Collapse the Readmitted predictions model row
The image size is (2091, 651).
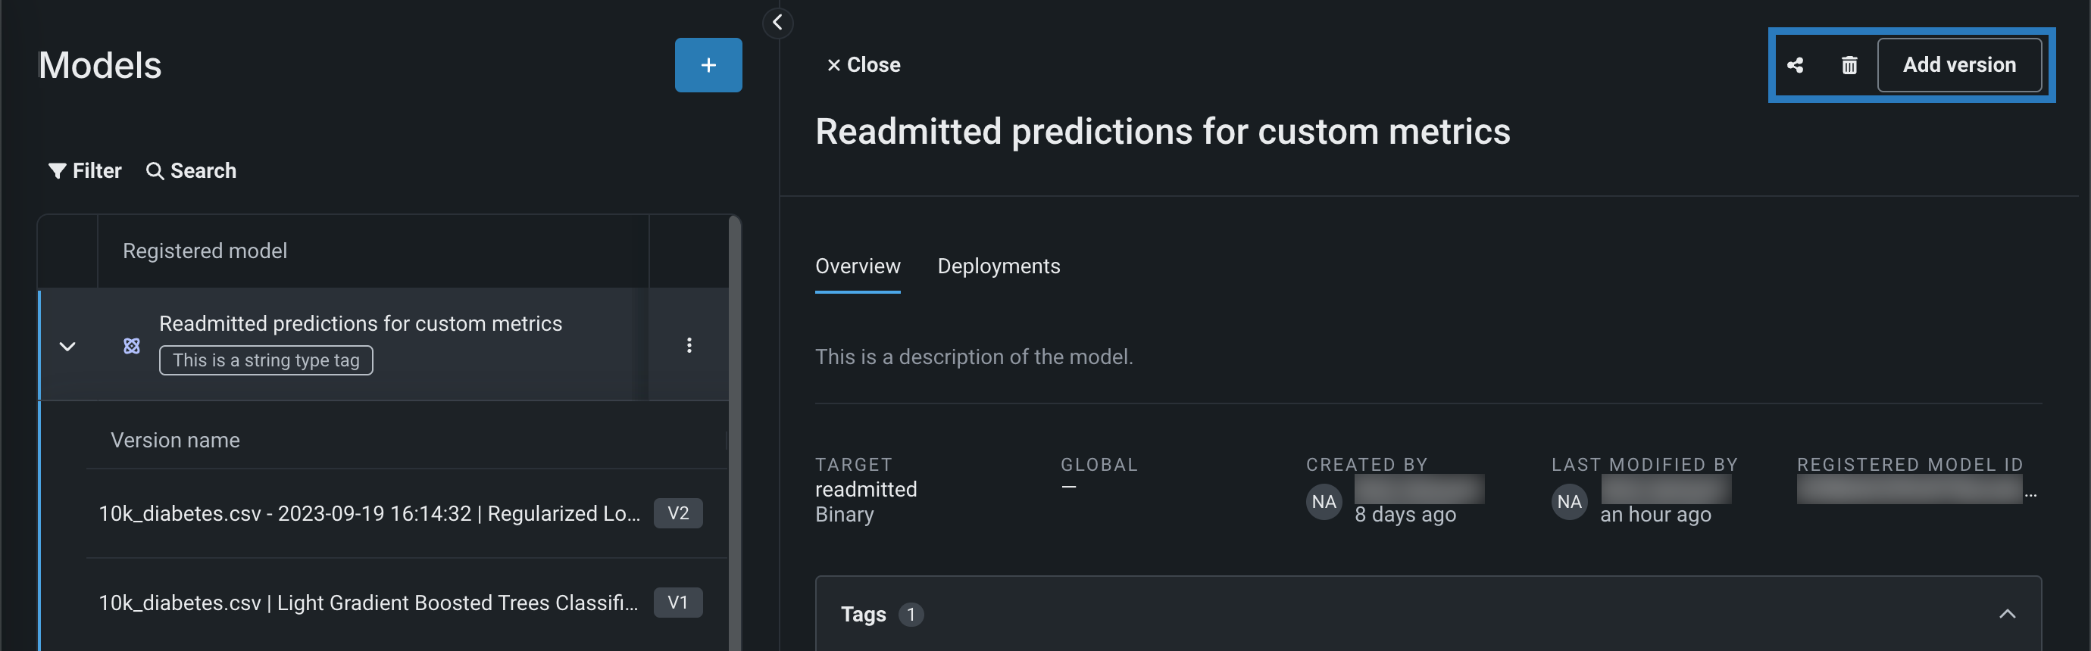(x=67, y=346)
